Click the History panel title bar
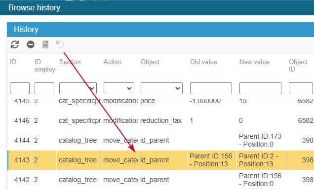Screen dimensions: 314x190 pos(160,30)
